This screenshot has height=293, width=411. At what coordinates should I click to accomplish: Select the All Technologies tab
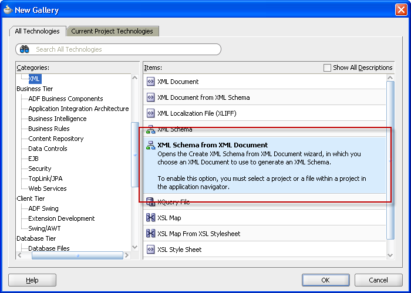(37, 31)
